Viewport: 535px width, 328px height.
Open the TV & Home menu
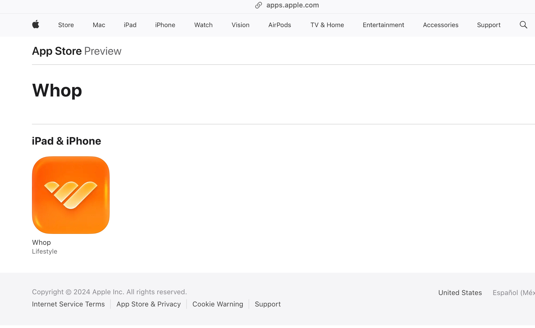click(327, 25)
